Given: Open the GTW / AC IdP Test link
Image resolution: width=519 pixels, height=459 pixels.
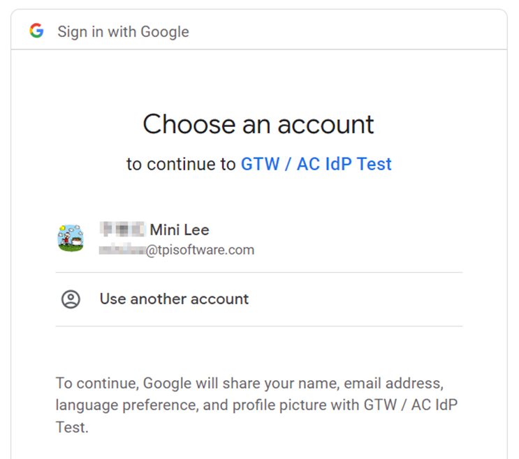Looking at the screenshot, I should [x=316, y=165].
